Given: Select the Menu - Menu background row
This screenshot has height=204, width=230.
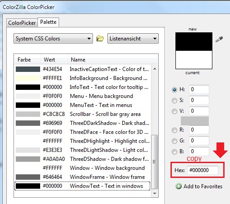Looking at the screenshot, I should point(82,96).
